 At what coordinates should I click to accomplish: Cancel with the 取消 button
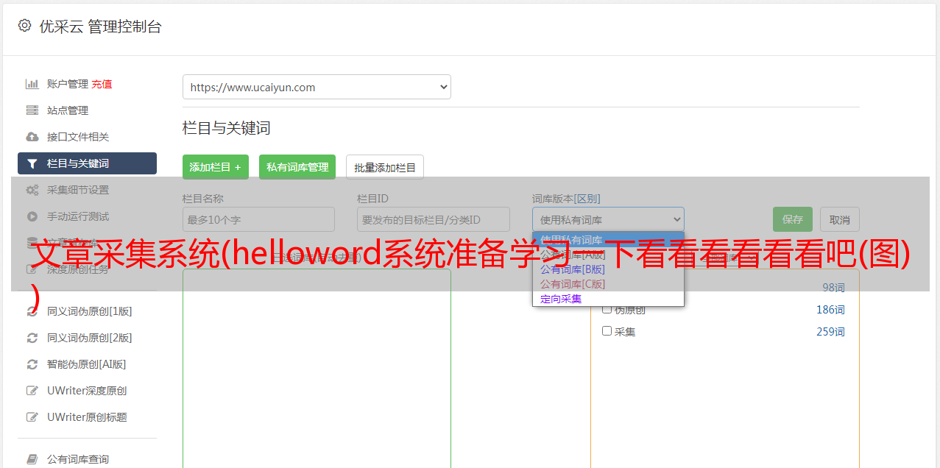[840, 219]
